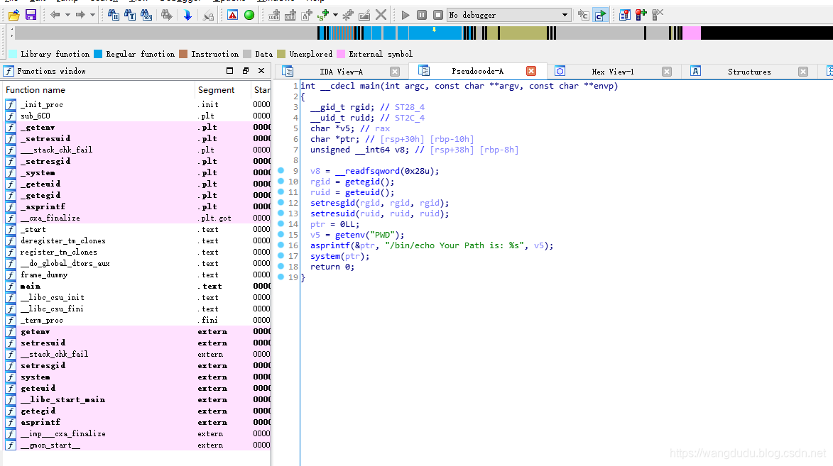
Task: Click the gray X undefine icon
Action: pyautogui.click(x=381, y=15)
